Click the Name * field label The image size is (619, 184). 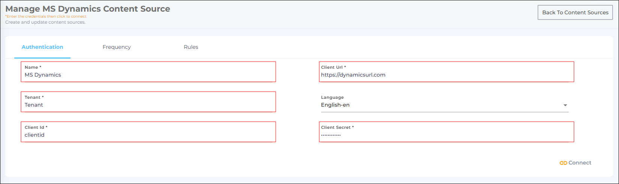point(33,67)
